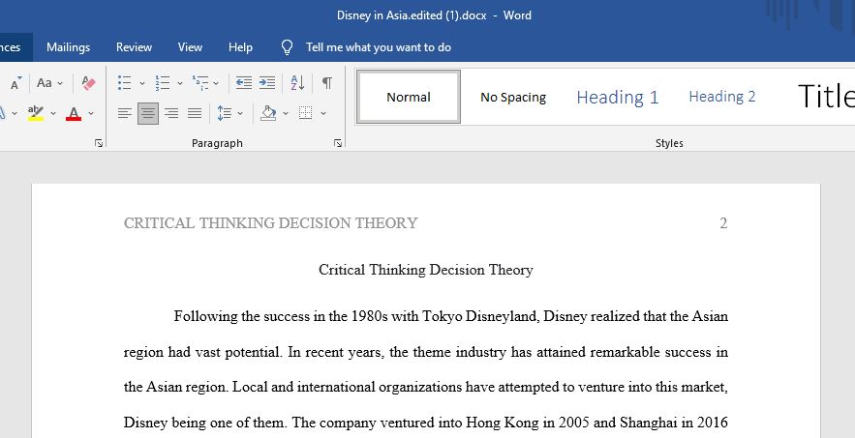855x438 pixels.
Task: Open Line Spacing dropdown arrow
Action: click(240, 113)
